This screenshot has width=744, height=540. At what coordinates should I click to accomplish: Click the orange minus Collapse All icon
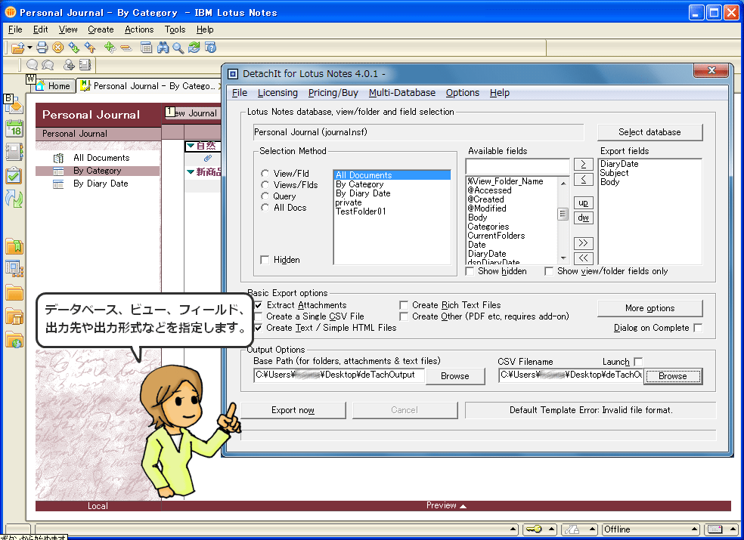tap(126, 48)
